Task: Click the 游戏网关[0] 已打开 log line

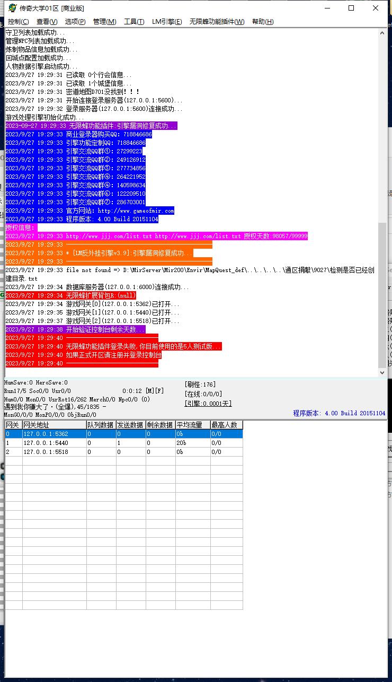Action: (x=92, y=304)
